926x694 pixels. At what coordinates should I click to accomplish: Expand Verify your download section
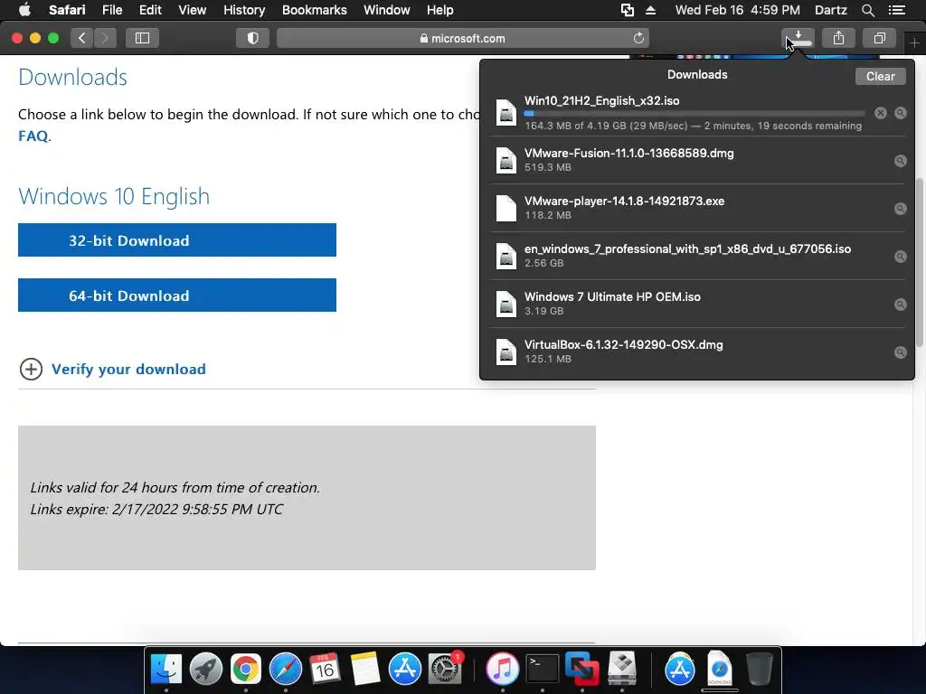tap(31, 370)
